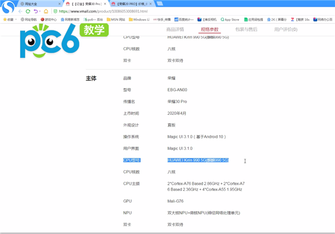Click the 2*Cortex-A76 Based 2.86GHz frequency text

206,186
